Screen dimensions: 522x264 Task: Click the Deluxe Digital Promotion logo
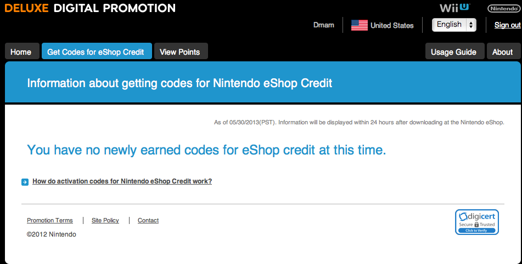click(x=90, y=8)
